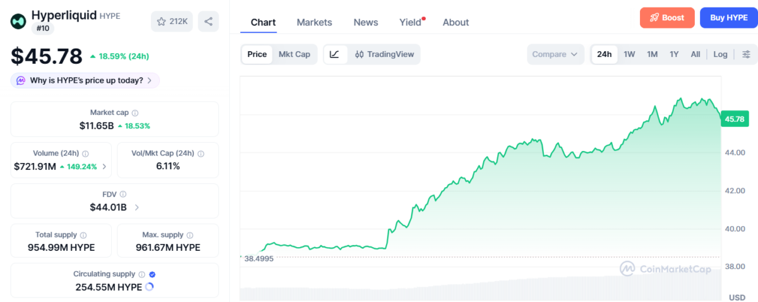The image size is (758, 302).
Task: Open the Chart tab
Action: pos(263,22)
